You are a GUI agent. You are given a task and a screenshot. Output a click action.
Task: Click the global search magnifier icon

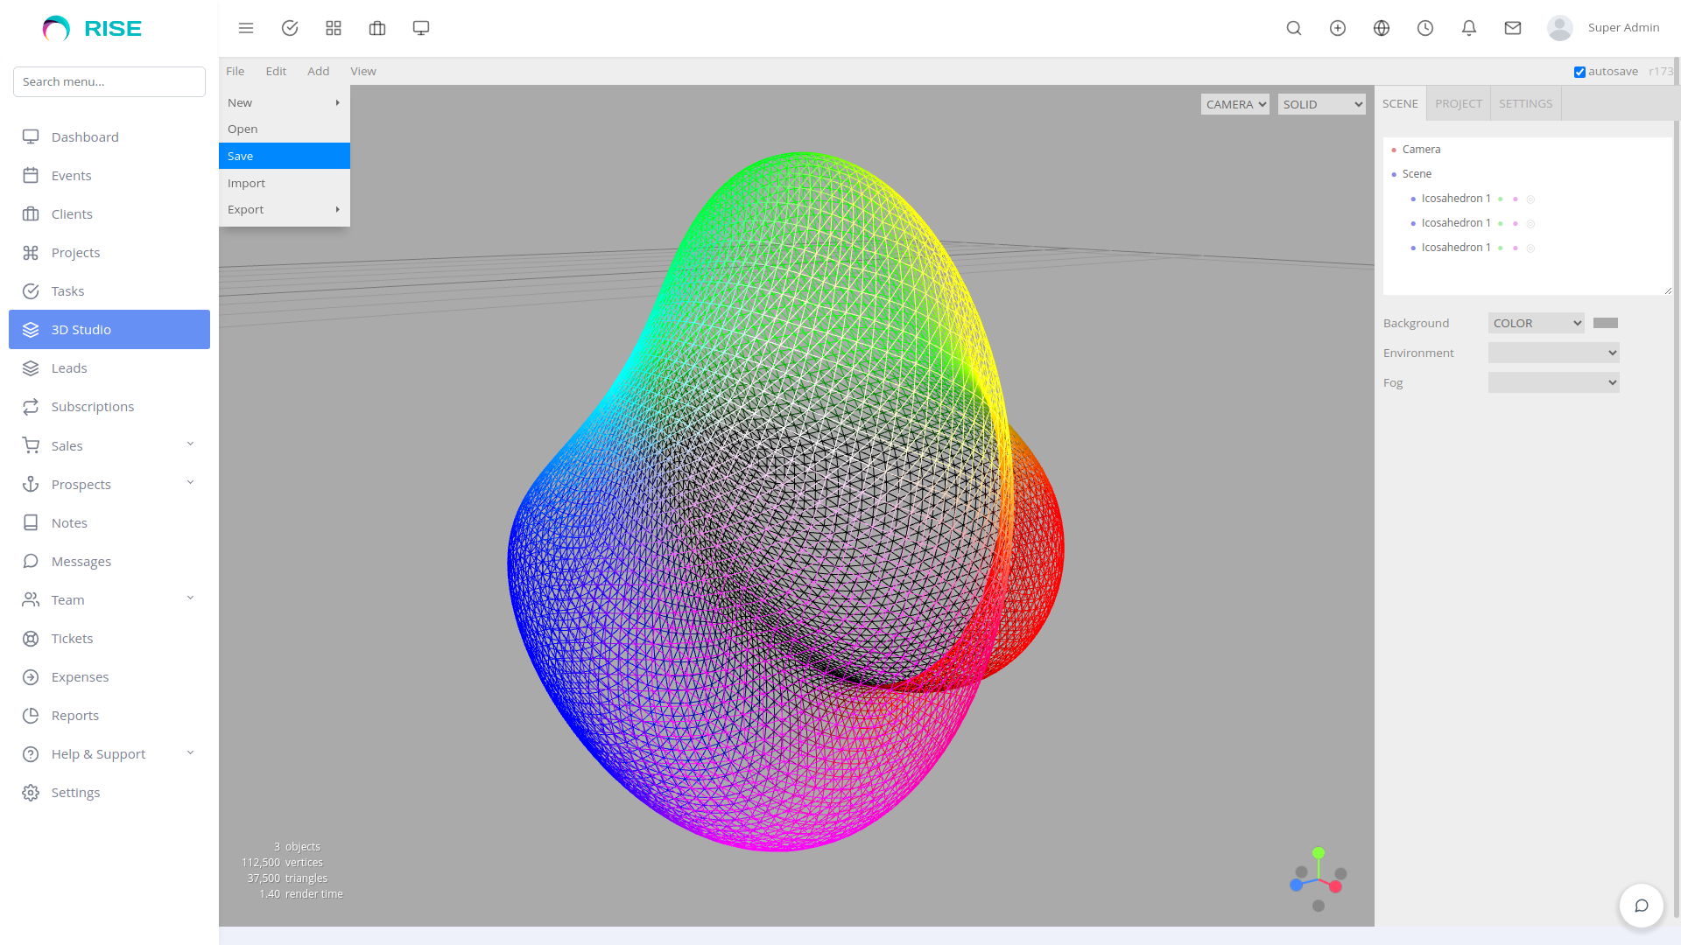(x=1293, y=28)
